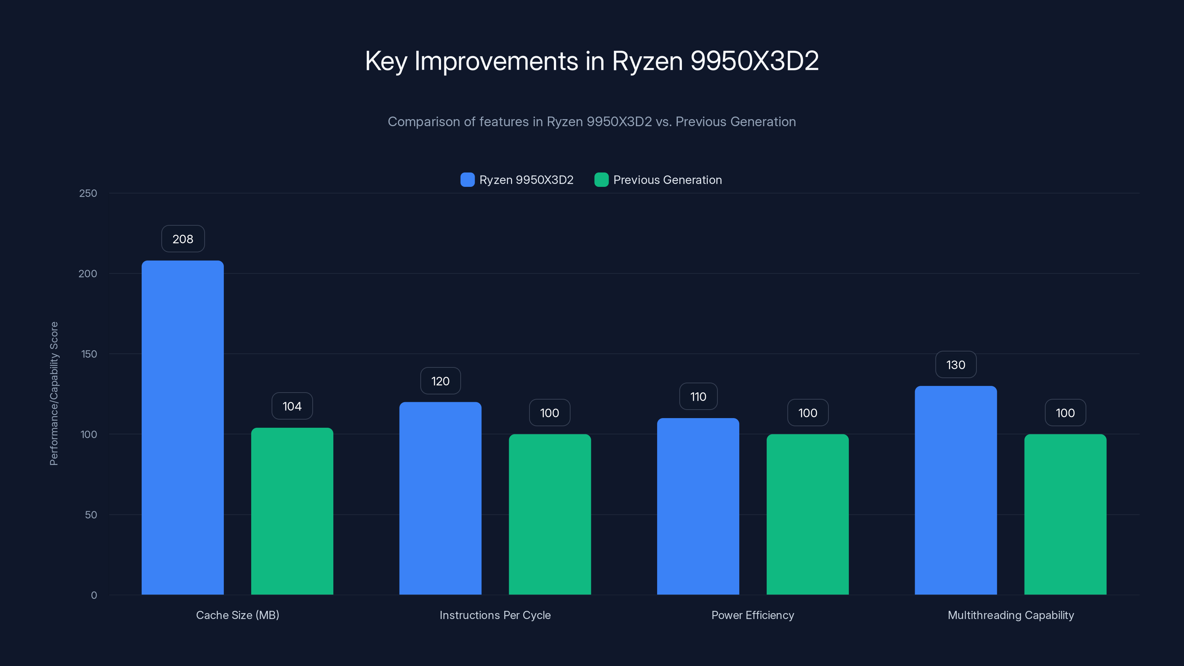
Task: Select the Previous Generation legend label
Action: coord(668,180)
